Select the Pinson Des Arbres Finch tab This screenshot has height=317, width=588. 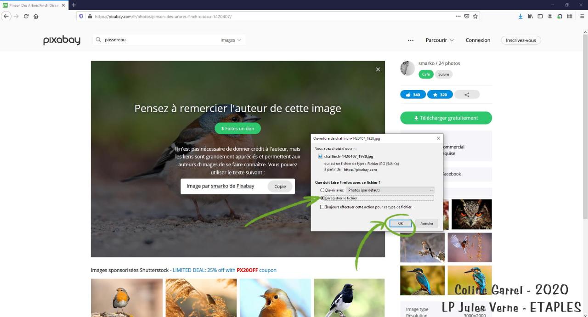[x=34, y=5]
